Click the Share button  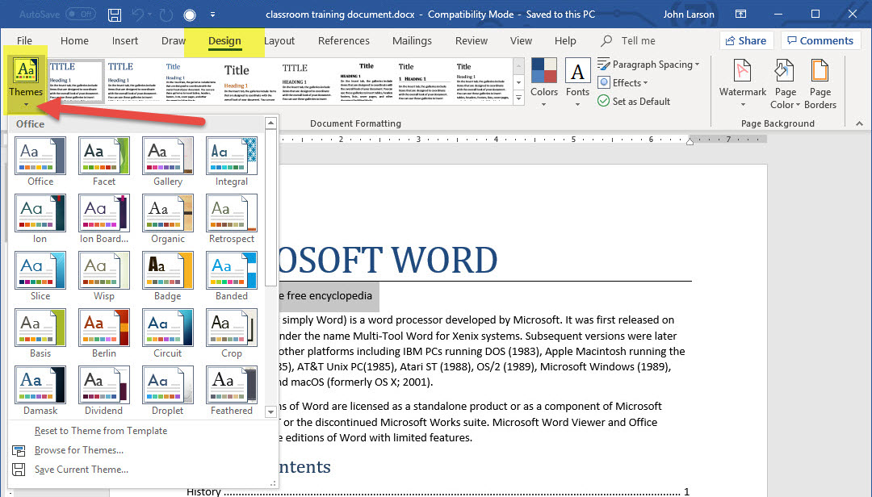[745, 40]
